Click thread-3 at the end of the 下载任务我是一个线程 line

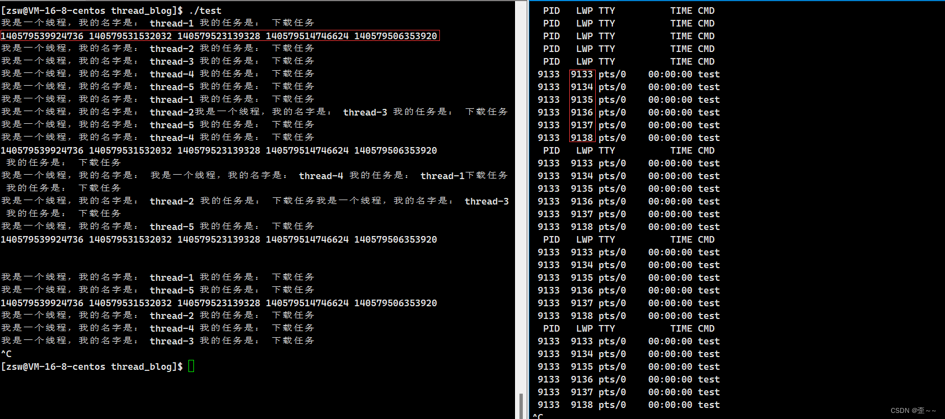coord(486,201)
